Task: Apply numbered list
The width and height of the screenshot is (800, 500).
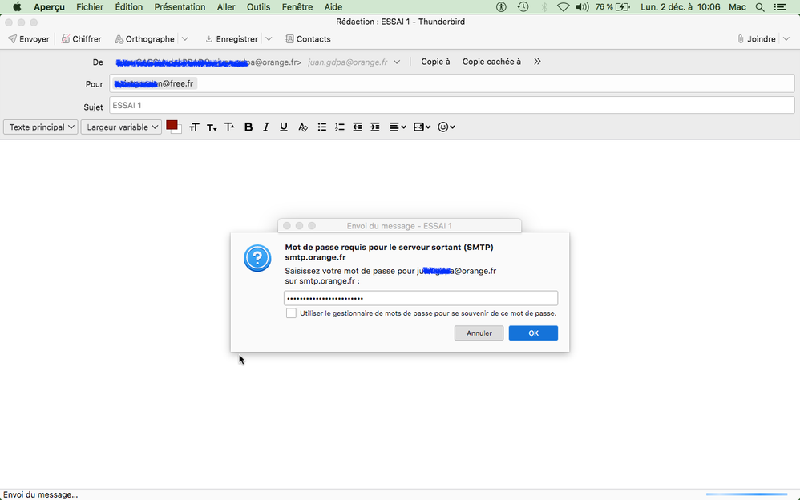Action: (339, 127)
